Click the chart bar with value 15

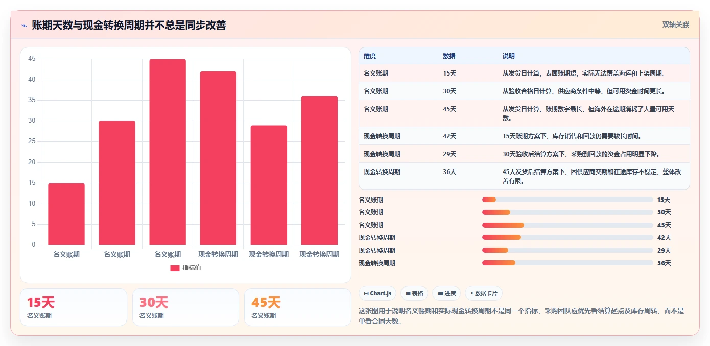[66, 214]
